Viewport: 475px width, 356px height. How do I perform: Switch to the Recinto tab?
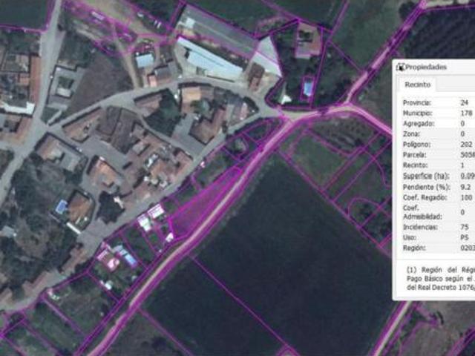[417, 85]
